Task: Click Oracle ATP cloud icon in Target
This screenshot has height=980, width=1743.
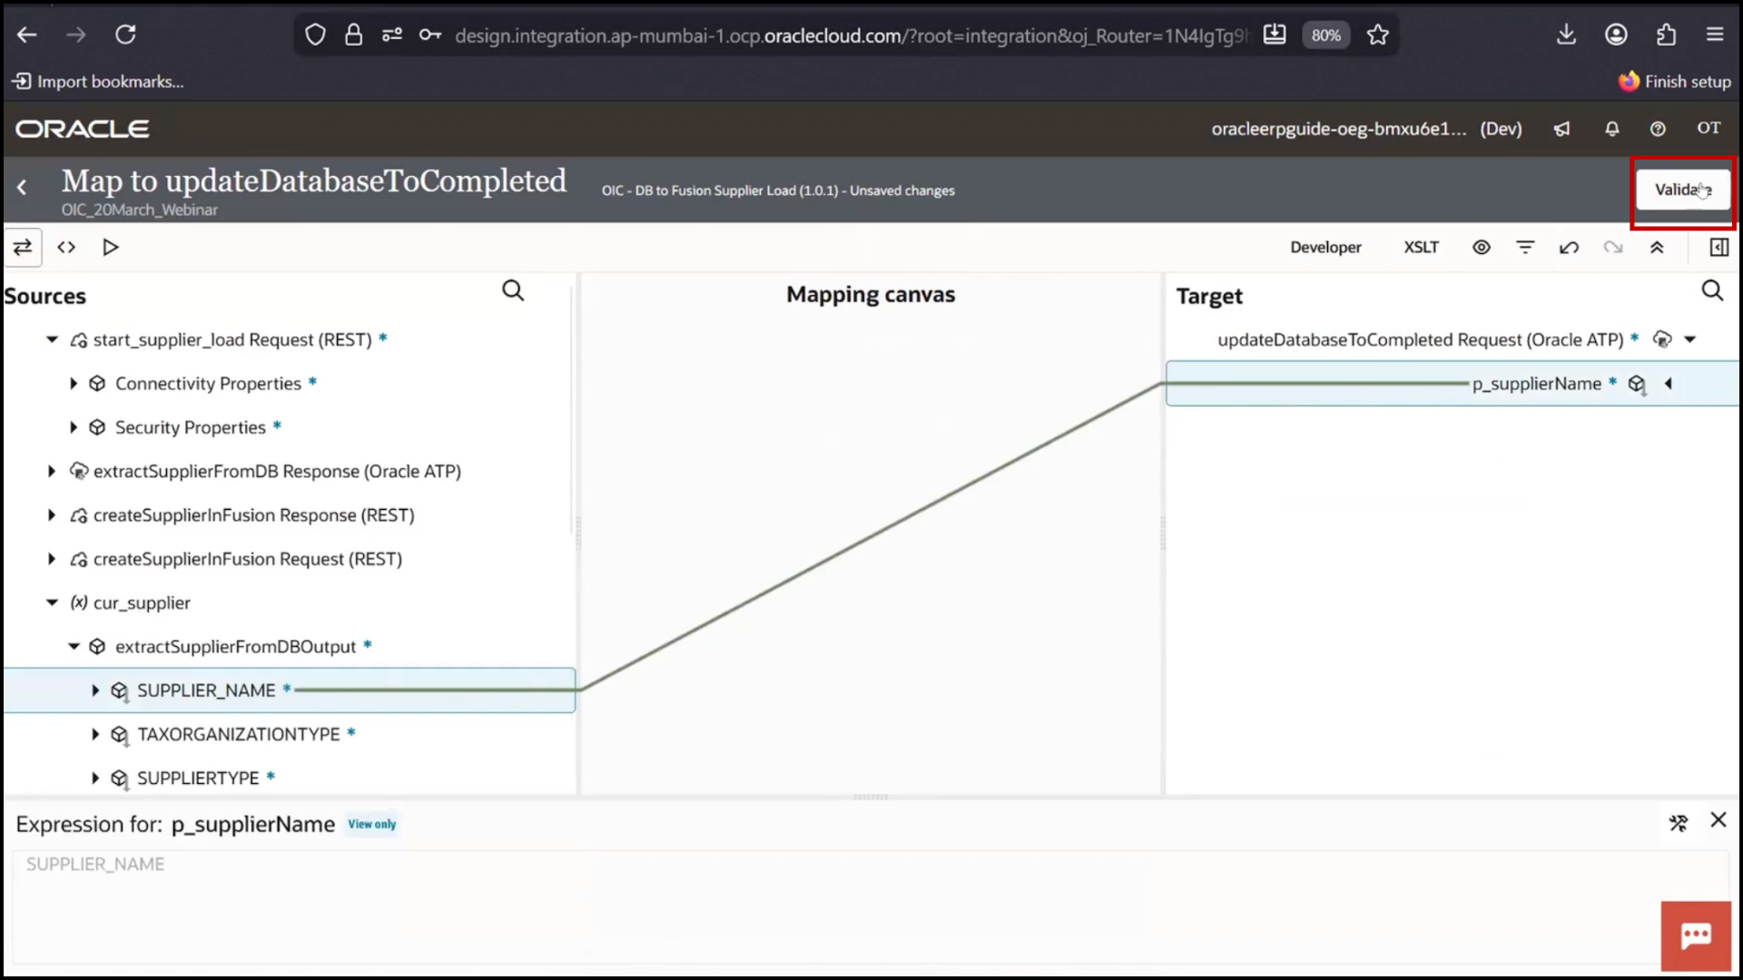Action: tap(1662, 339)
